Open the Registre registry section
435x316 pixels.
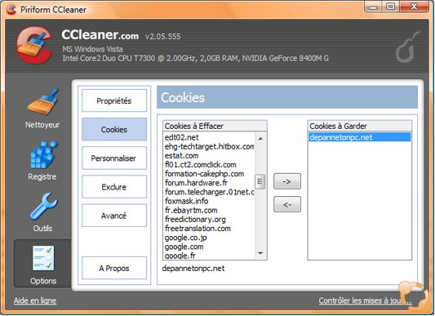tap(42, 161)
